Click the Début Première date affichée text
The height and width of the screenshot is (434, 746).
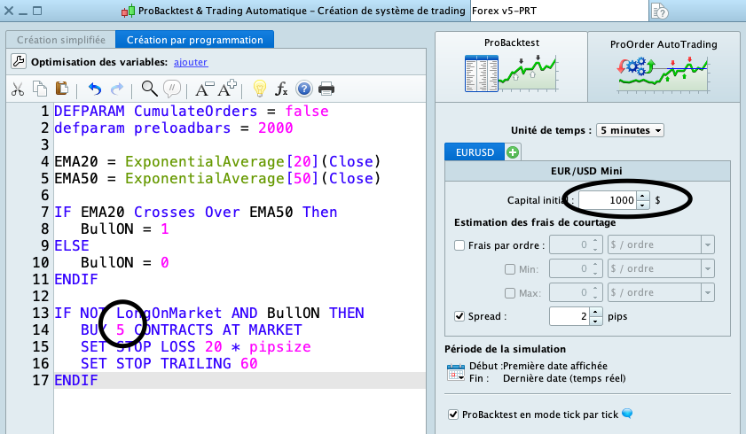pyautogui.click(x=538, y=366)
